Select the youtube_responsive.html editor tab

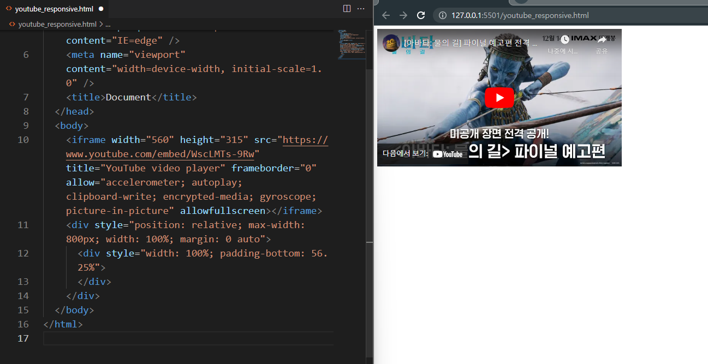point(55,9)
